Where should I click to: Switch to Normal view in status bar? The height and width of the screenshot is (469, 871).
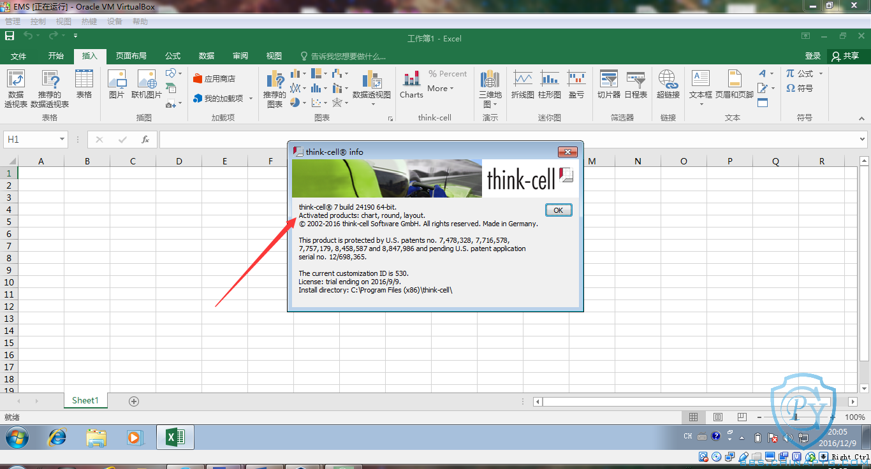[x=693, y=417]
